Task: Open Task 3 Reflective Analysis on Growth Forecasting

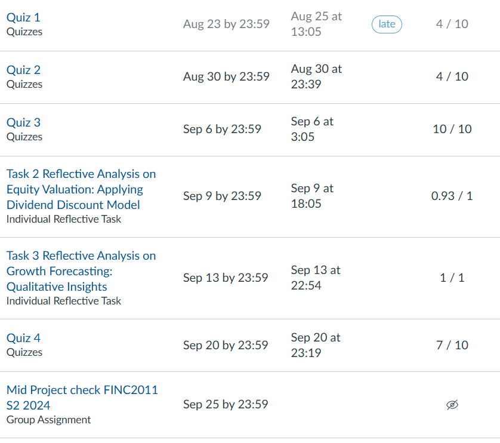Action: pos(81,271)
